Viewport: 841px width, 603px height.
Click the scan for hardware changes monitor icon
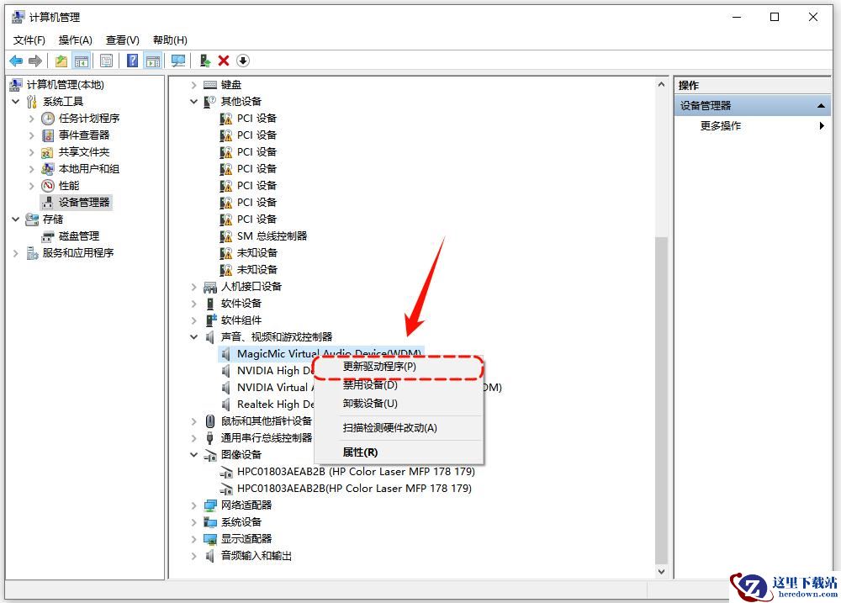coord(177,61)
